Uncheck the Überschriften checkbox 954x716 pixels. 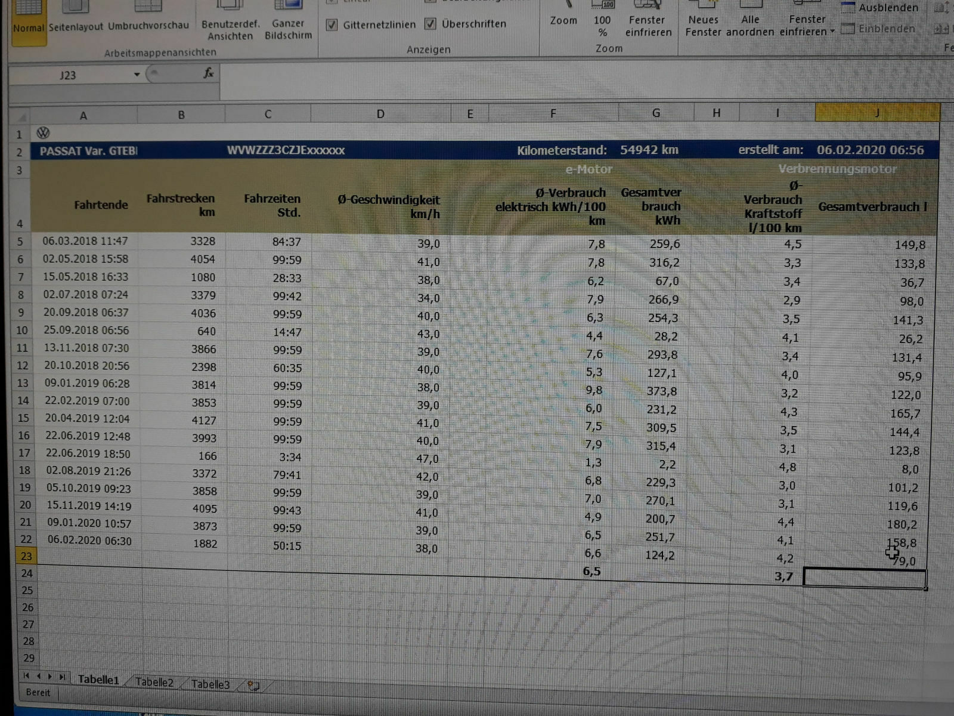tap(430, 24)
